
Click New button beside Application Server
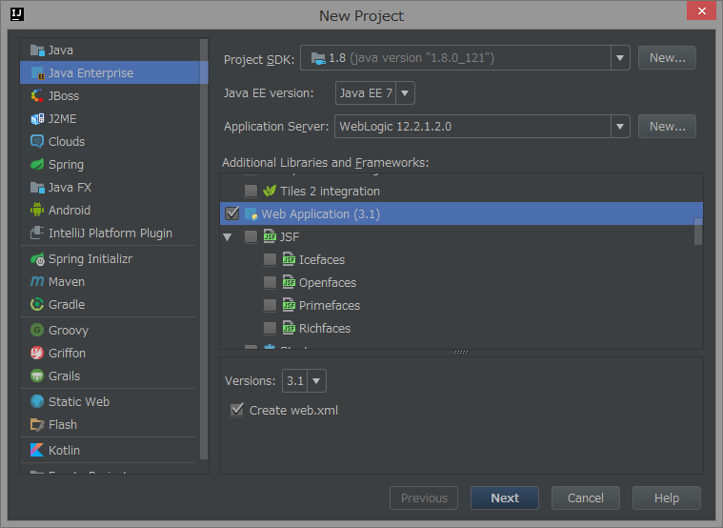(667, 127)
